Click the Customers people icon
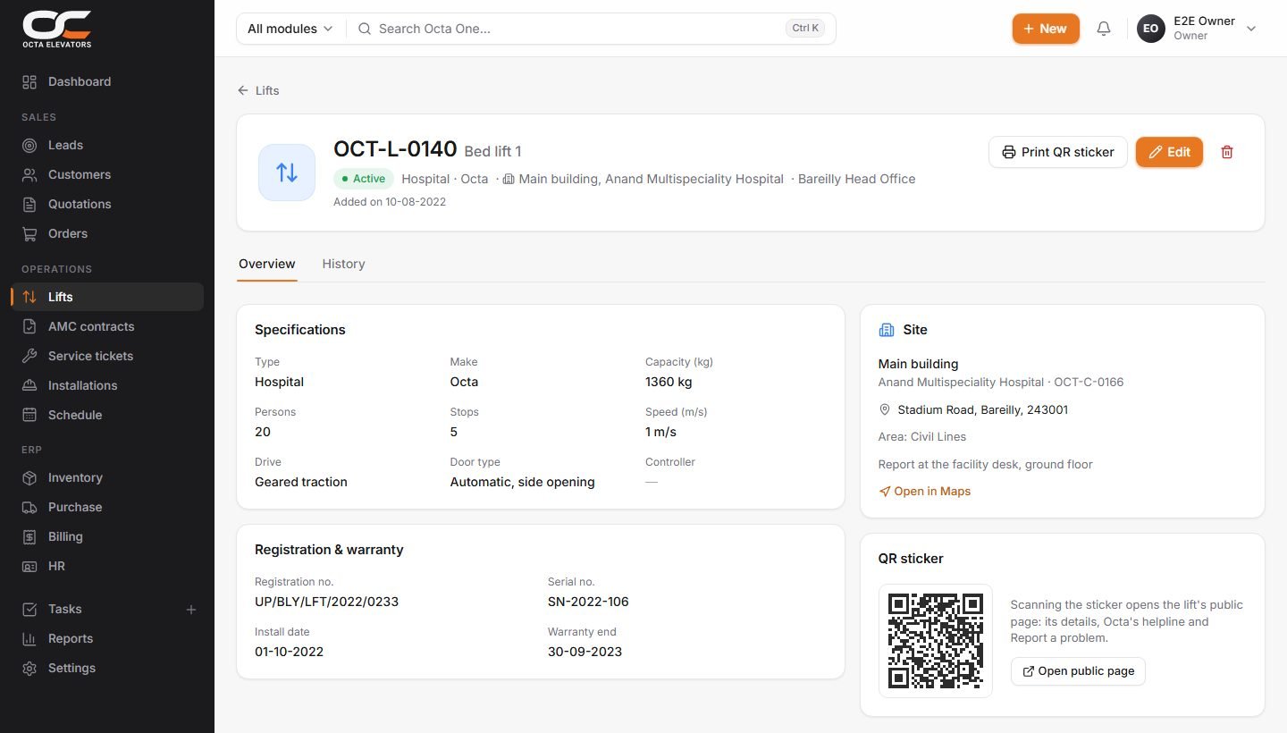 pos(29,175)
